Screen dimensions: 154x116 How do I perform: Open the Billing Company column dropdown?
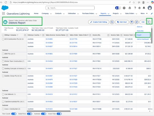pos(25,35)
